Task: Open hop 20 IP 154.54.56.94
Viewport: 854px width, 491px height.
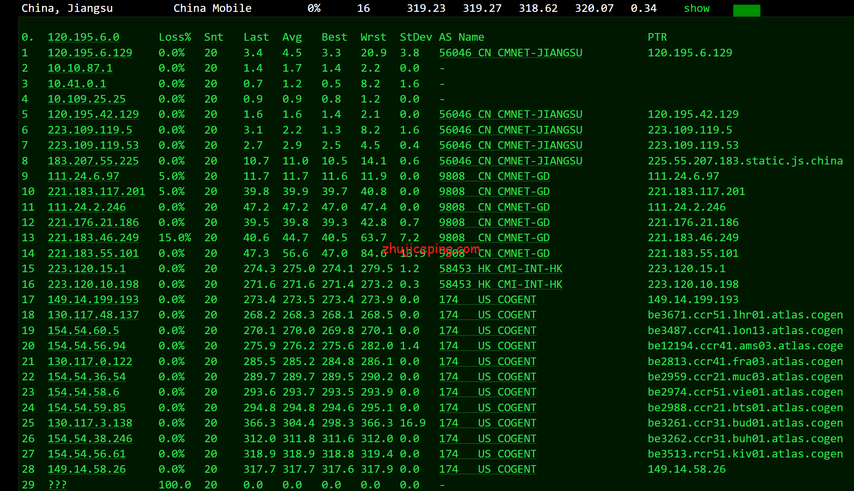Action: [x=86, y=346]
